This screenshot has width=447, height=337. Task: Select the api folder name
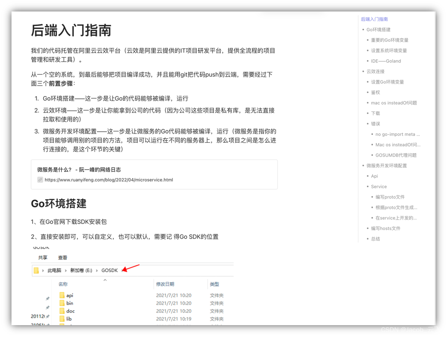point(69,295)
